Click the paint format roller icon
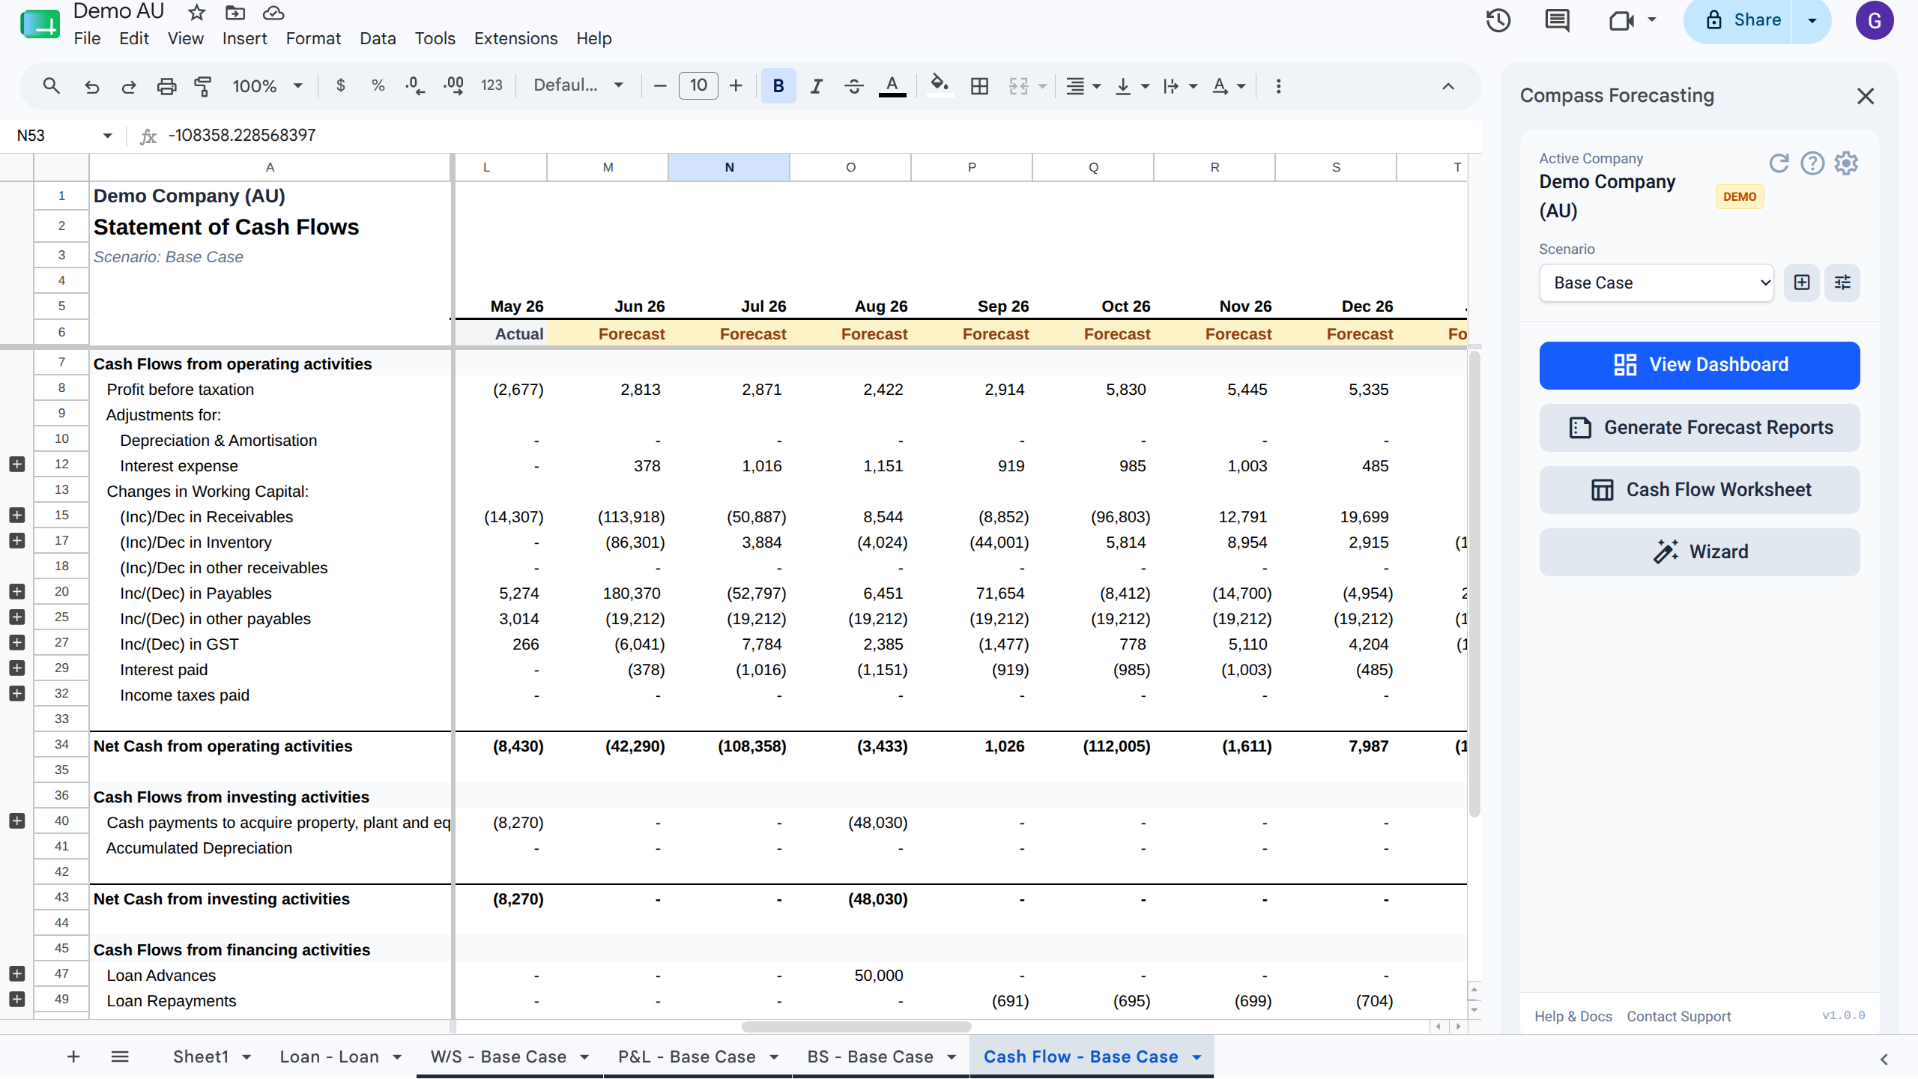The height and width of the screenshot is (1079, 1918). 203,86
